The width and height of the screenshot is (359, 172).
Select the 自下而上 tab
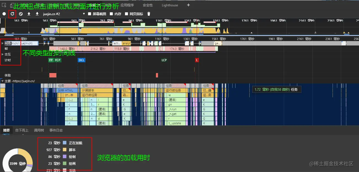click(x=22, y=130)
